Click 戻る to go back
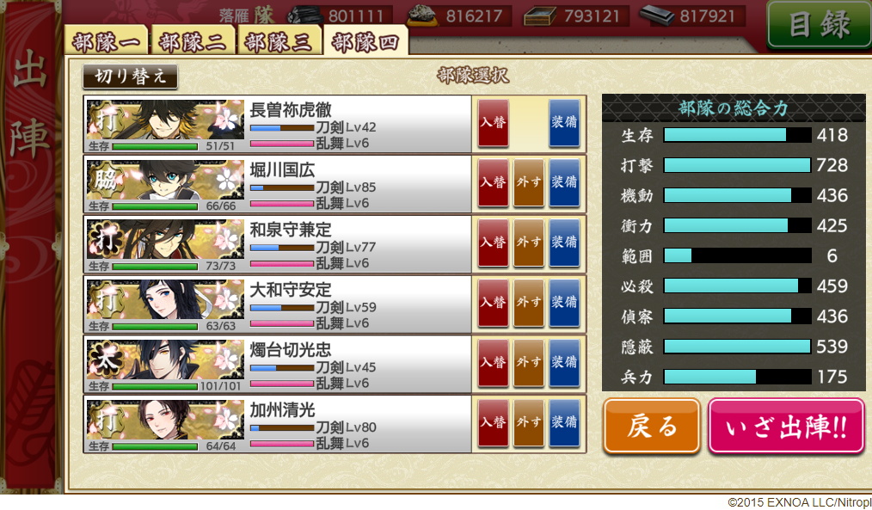The width and height of the screenshot is (872, 510). click(x=652, y=427)
